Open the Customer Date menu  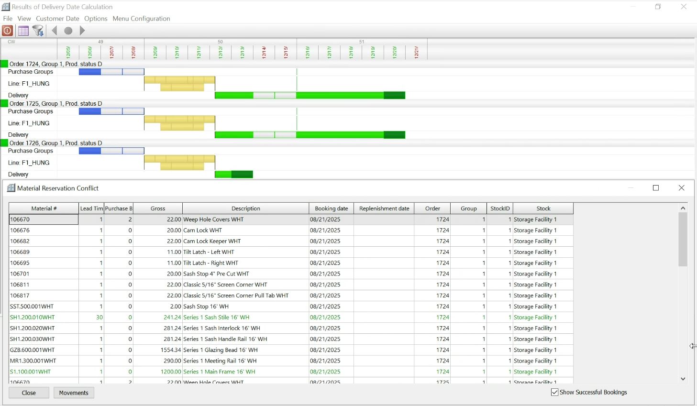57,18
